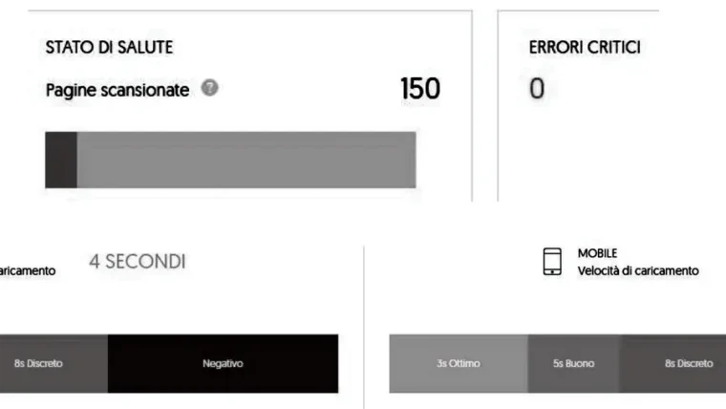726x409 pixels.
Task: Select the dark segment of health bar
Action: tap(61, 160)
